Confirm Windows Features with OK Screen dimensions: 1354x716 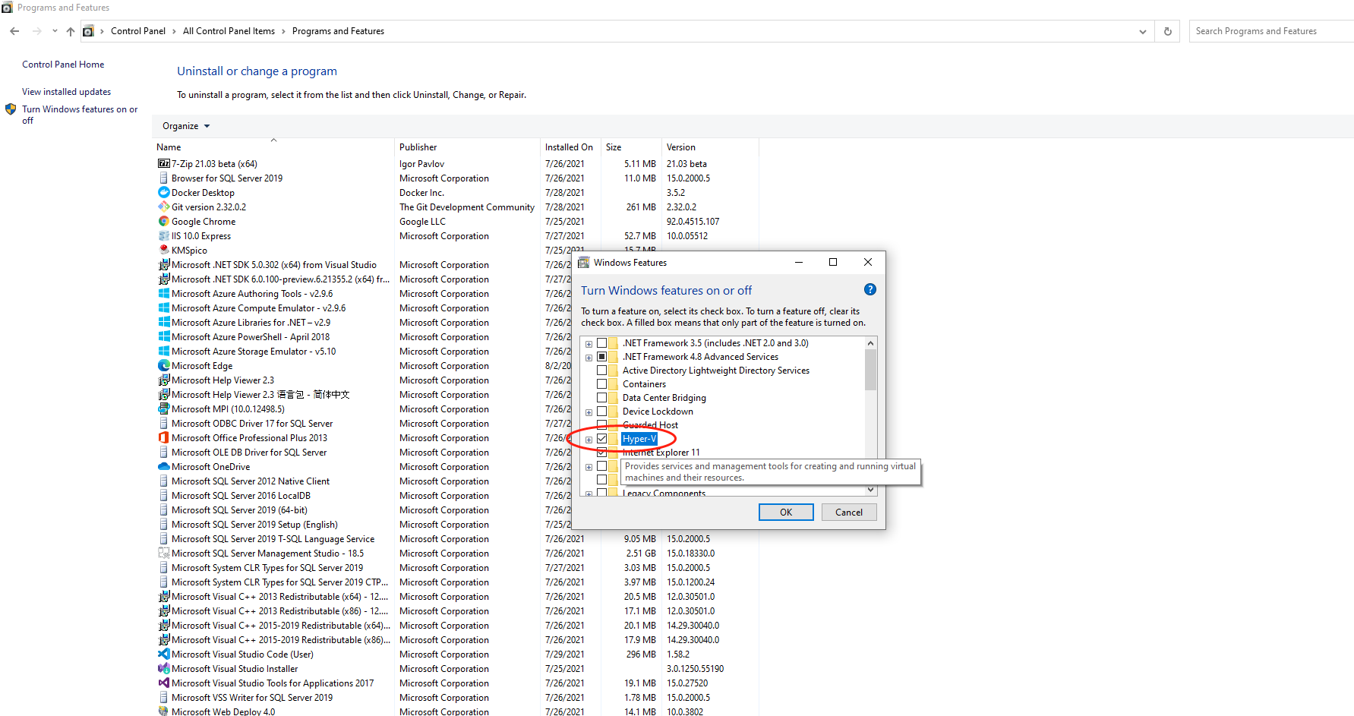click(x=786, y=513)
